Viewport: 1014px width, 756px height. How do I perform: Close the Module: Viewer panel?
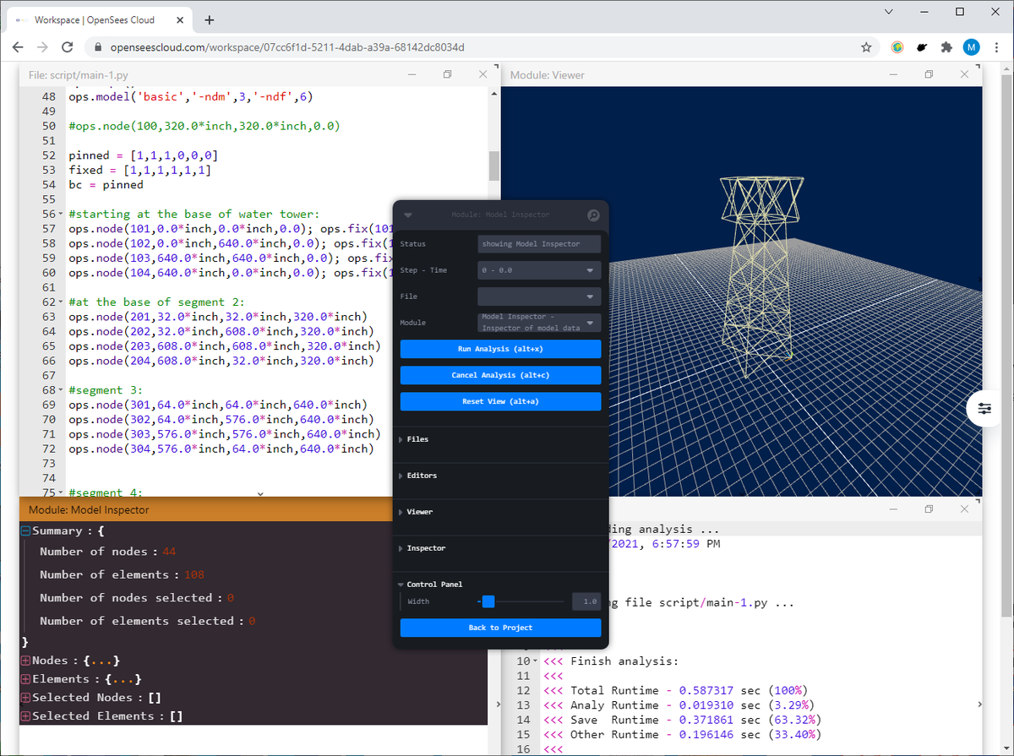click(x=964, y=74)
